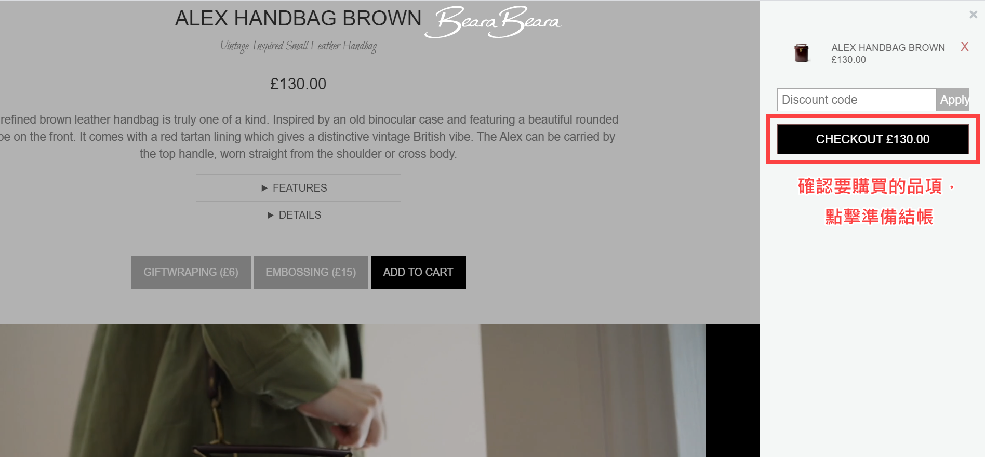This screenshot has width=985, height=457.
Task: Remove Alex Handbag Brown from cart
Action: [964, 47]
